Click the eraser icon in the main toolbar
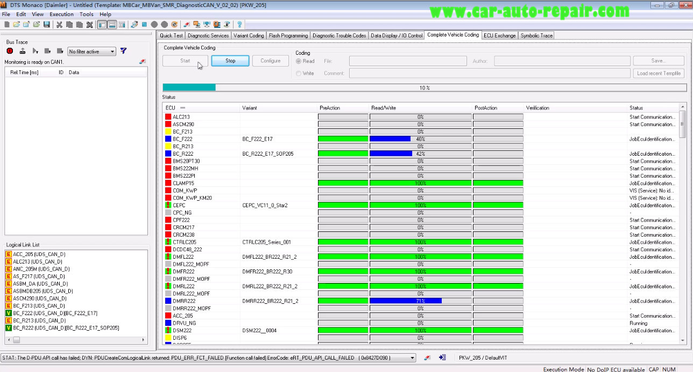The height and width of the screenshot is (372, 693). (x=186, y=25)
